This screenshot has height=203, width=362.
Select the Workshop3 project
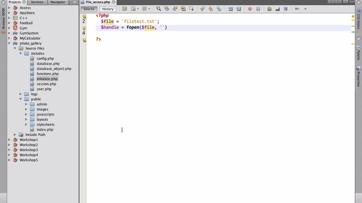coord(28,150)
